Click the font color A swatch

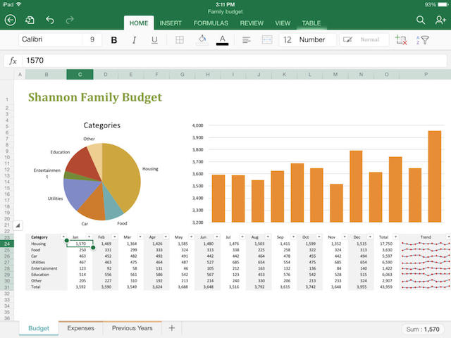click(223, 40)
